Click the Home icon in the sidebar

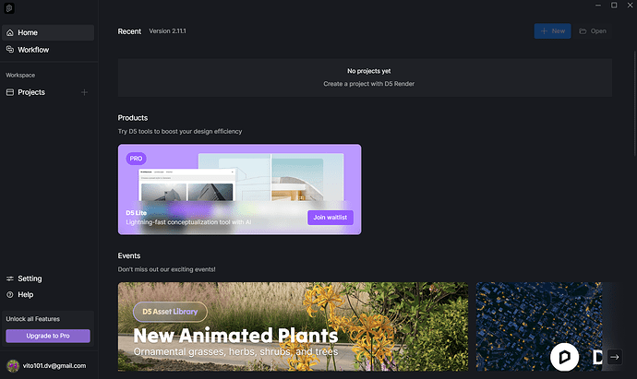[x=10, y=33]
